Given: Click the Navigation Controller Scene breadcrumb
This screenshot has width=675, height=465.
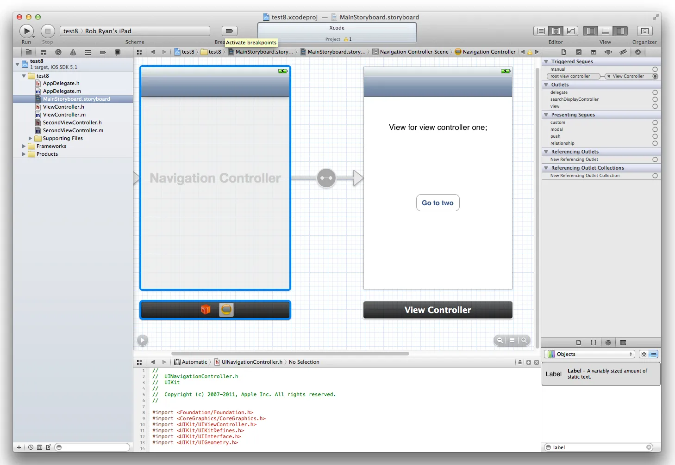Looking at the screenshot, I should (x=411, y=52).
